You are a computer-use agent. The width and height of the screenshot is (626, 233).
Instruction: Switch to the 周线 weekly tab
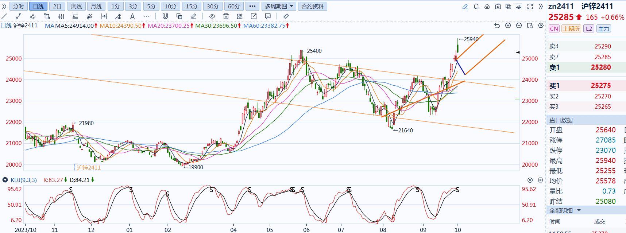pos(77,7)
